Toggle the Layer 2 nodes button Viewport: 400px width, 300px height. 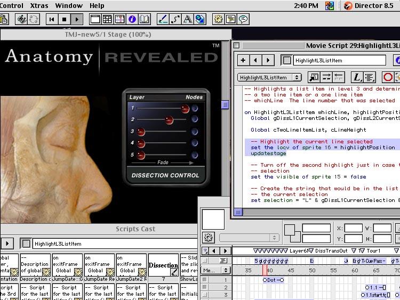pos(195,119)
